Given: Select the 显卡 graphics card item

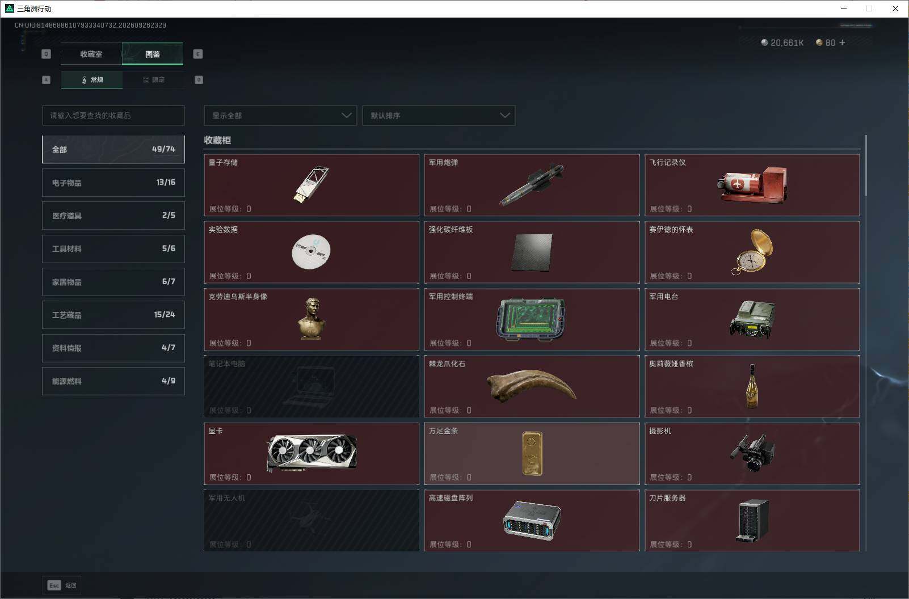Looking at the screenshot, I should 312,453.
